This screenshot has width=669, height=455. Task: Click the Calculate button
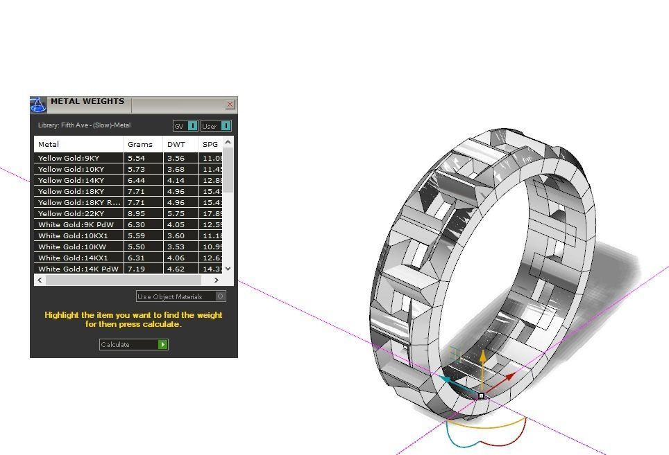point(133,344)
